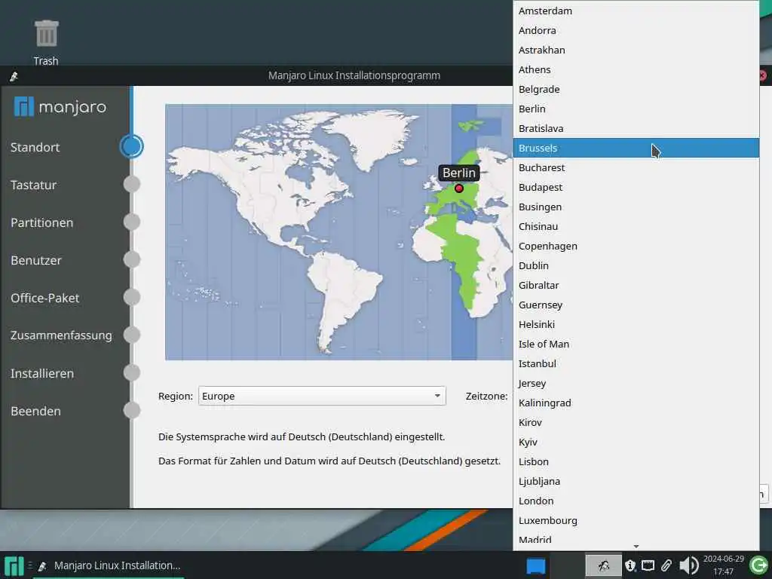Open the Manjaro start menu in taskbar
This screenshot has height=579, width=772.
pyautogui.click(x=14, y=565)
